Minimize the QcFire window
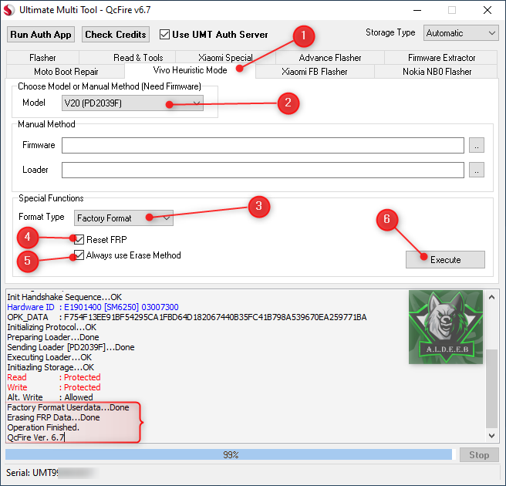Screen dimensions: 506x486 click(x=417, y=10)
